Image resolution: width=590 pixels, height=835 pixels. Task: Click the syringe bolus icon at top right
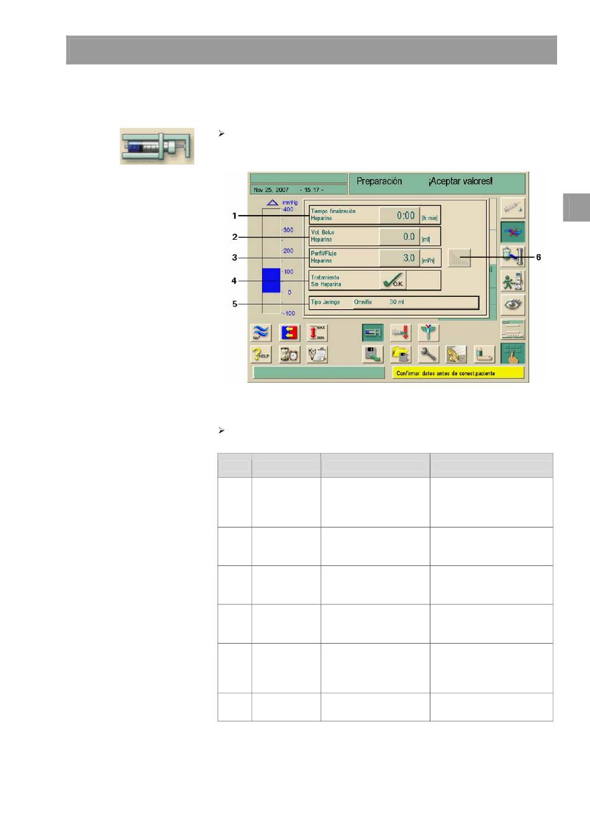(x=513, y=208)
